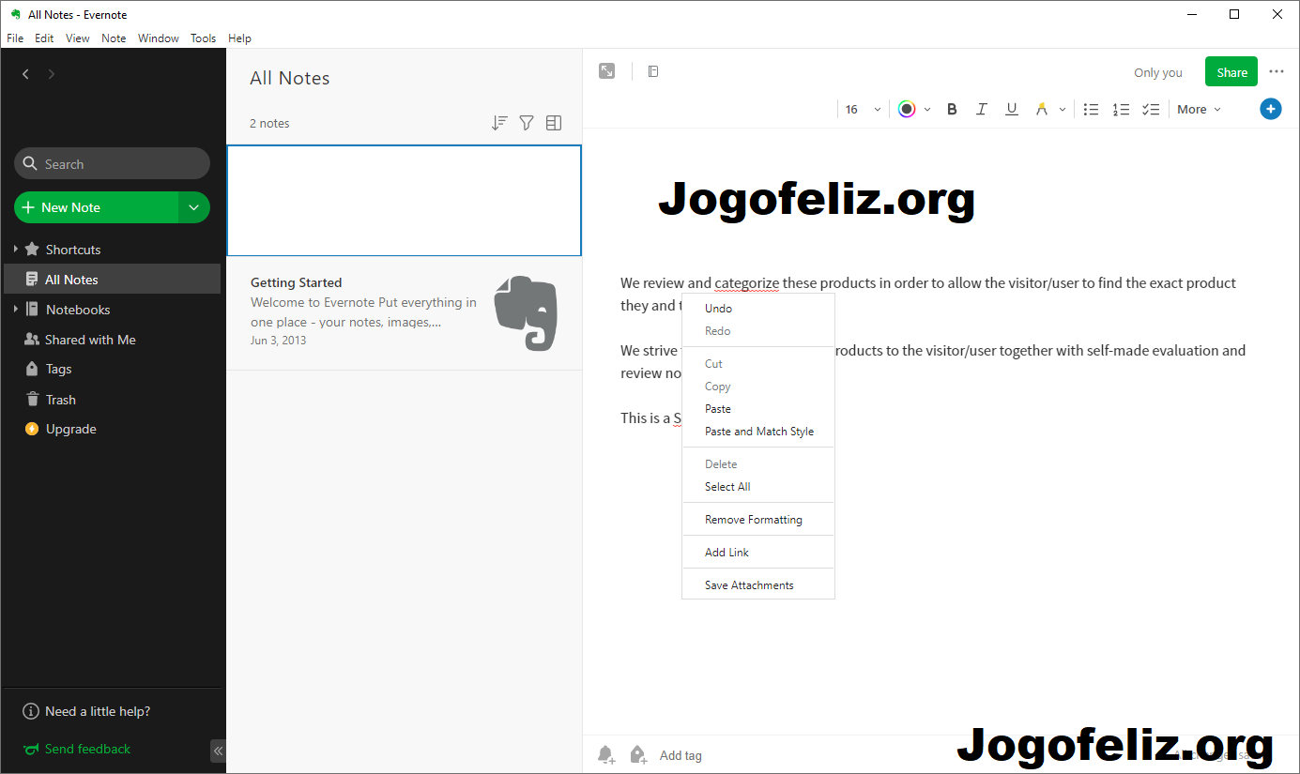Click the green Share button
Screen dimensions: 1300x774
tap(1231, 72)
